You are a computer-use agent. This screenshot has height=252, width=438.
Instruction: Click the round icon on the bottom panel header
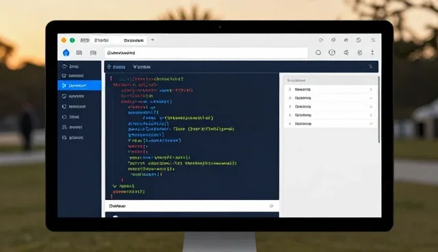(271, 206)
